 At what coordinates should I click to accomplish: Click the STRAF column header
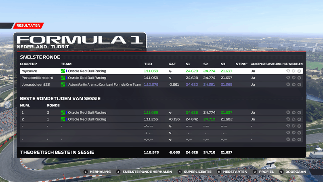tap(241, 64)
